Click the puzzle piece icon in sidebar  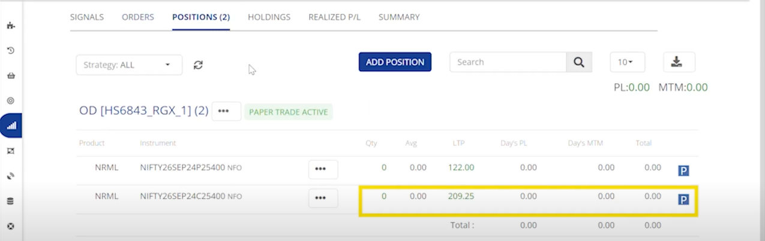point(10,26)
